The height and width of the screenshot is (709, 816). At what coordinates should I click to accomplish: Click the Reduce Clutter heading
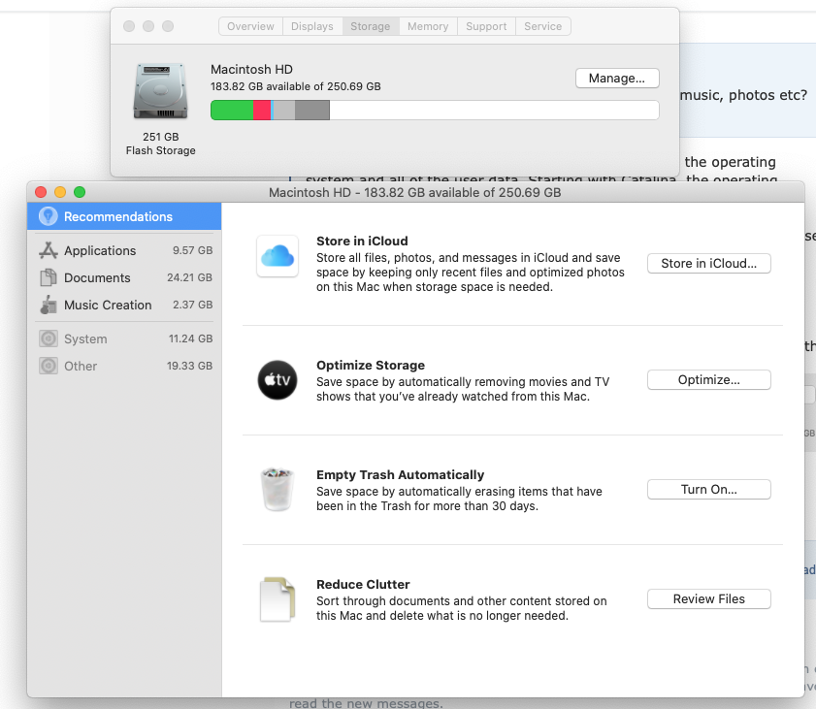(363, 584)
